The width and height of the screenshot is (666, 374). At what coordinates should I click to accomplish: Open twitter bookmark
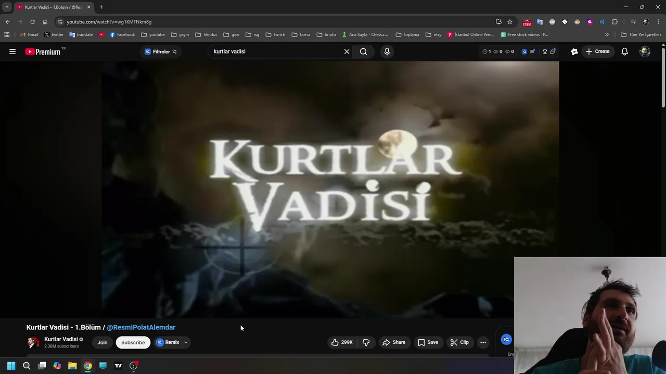54,35
